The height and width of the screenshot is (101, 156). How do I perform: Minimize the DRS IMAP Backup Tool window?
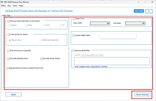click(x=138, y=2)
